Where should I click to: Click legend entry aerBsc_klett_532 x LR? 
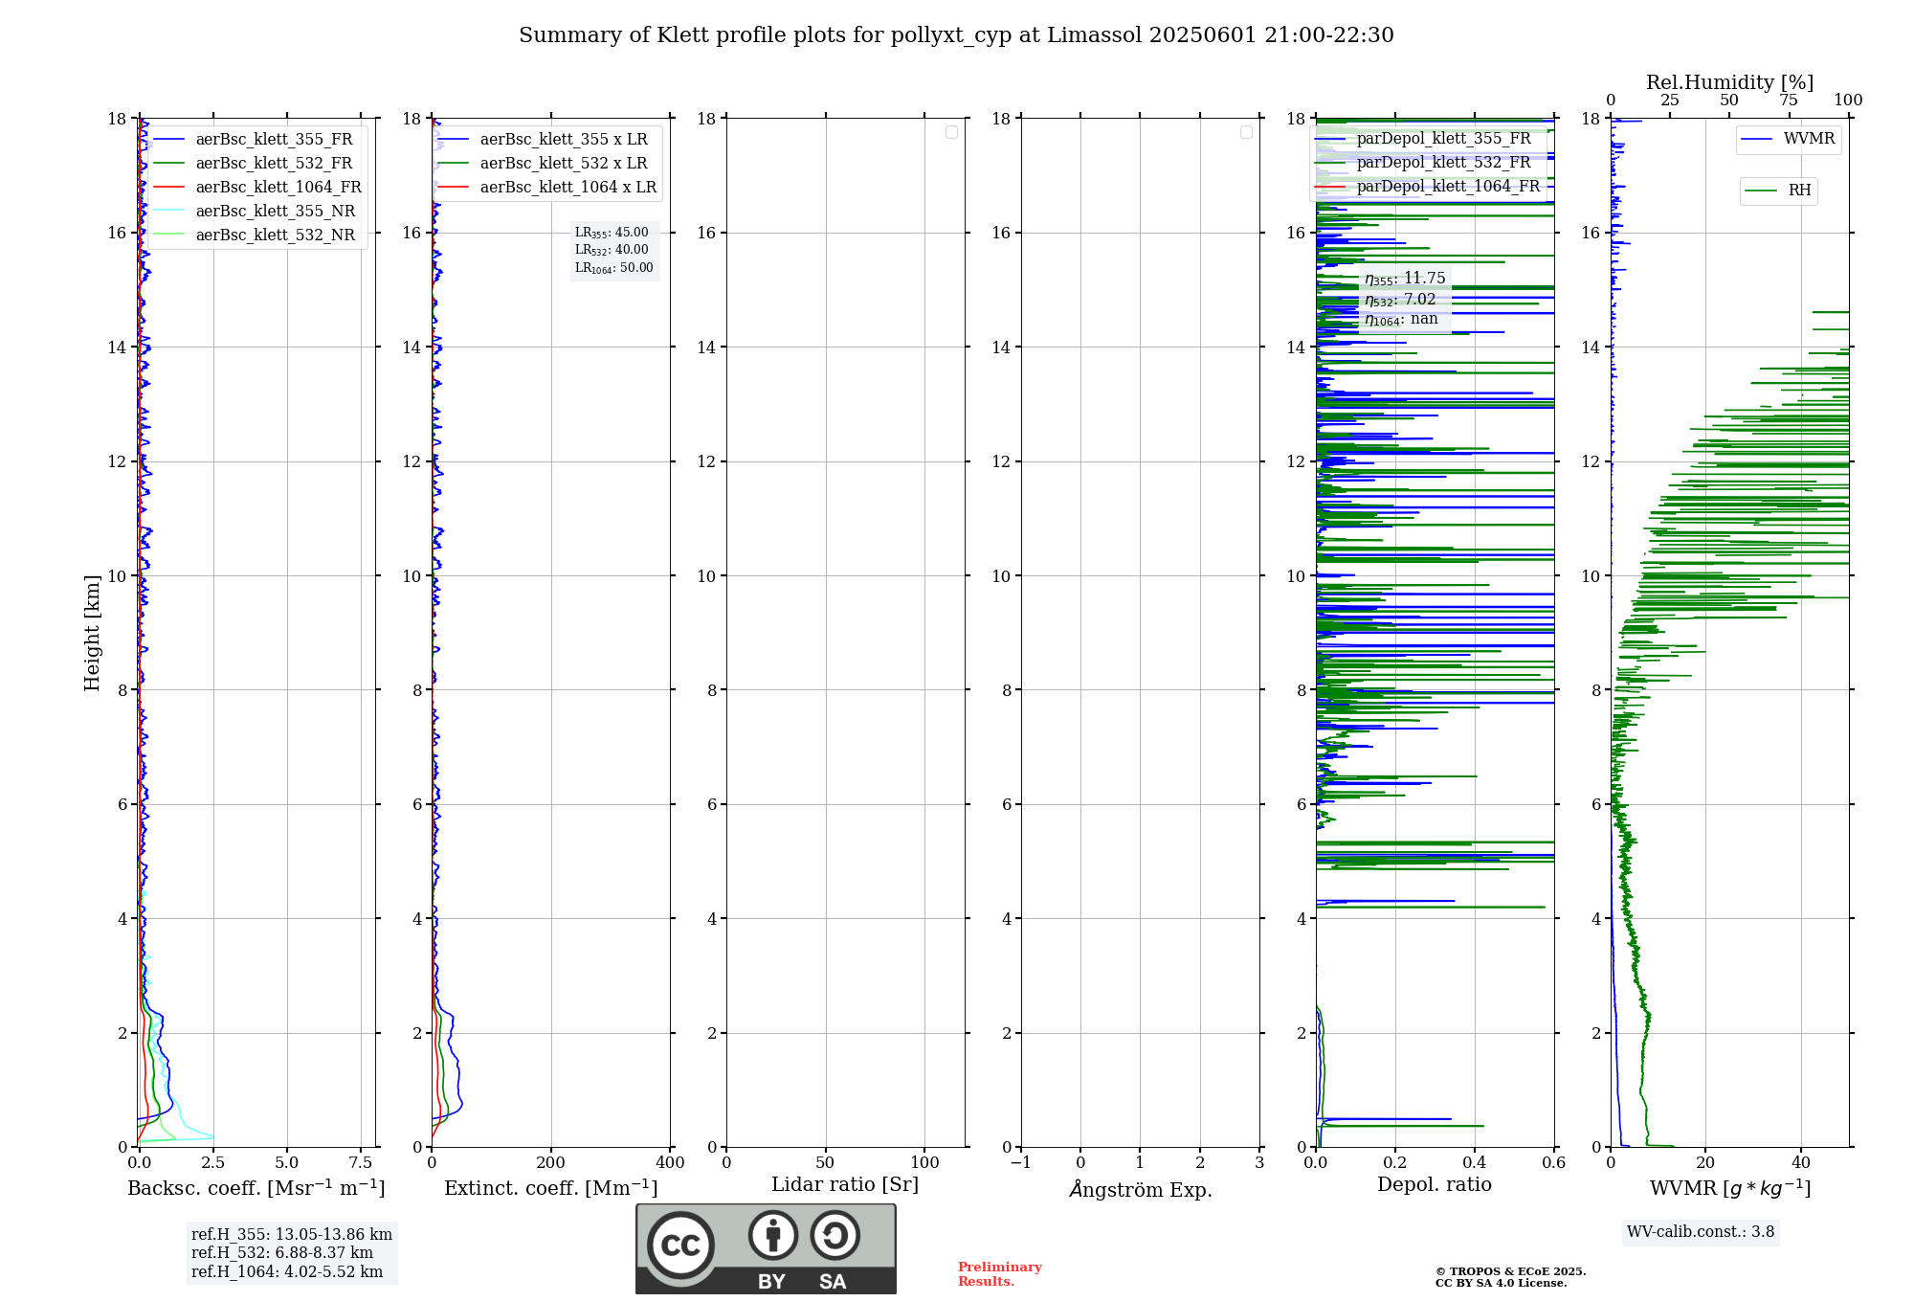tap(564, 164)
